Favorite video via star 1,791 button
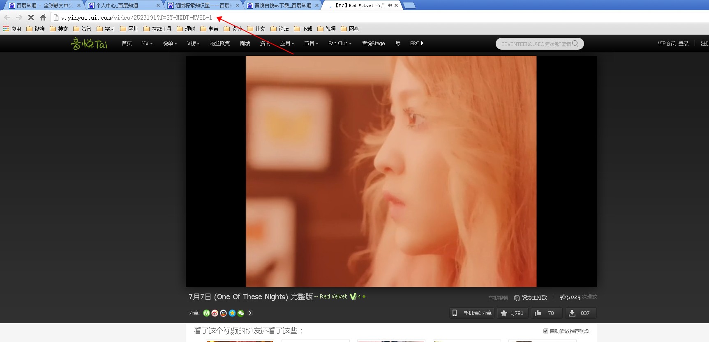This screenshot has width=709, height=342. [513, 313]
